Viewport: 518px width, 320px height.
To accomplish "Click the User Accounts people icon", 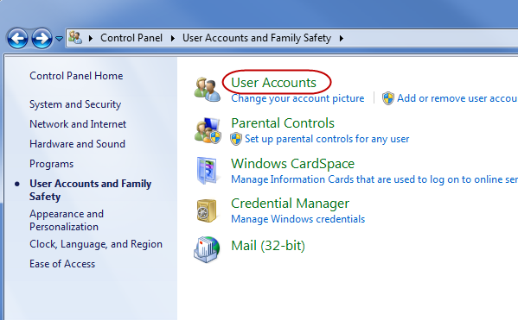I will point(207,90).
